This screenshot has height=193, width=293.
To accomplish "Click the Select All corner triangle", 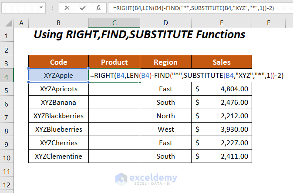I will point(7,23).
